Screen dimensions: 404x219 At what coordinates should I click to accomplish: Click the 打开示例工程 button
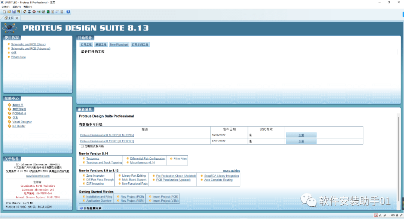click(x=140, y=45)
